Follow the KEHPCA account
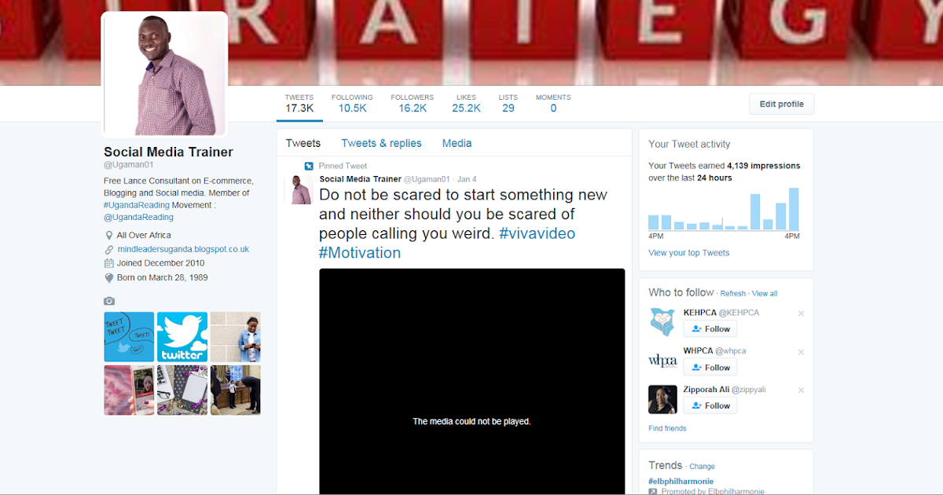The height and width of the screenshot is (495, 943). [x=710, y=328]
